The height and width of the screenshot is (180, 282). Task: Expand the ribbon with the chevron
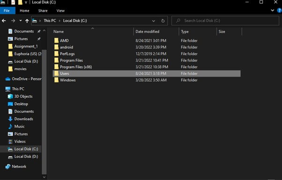pos(273,10)
